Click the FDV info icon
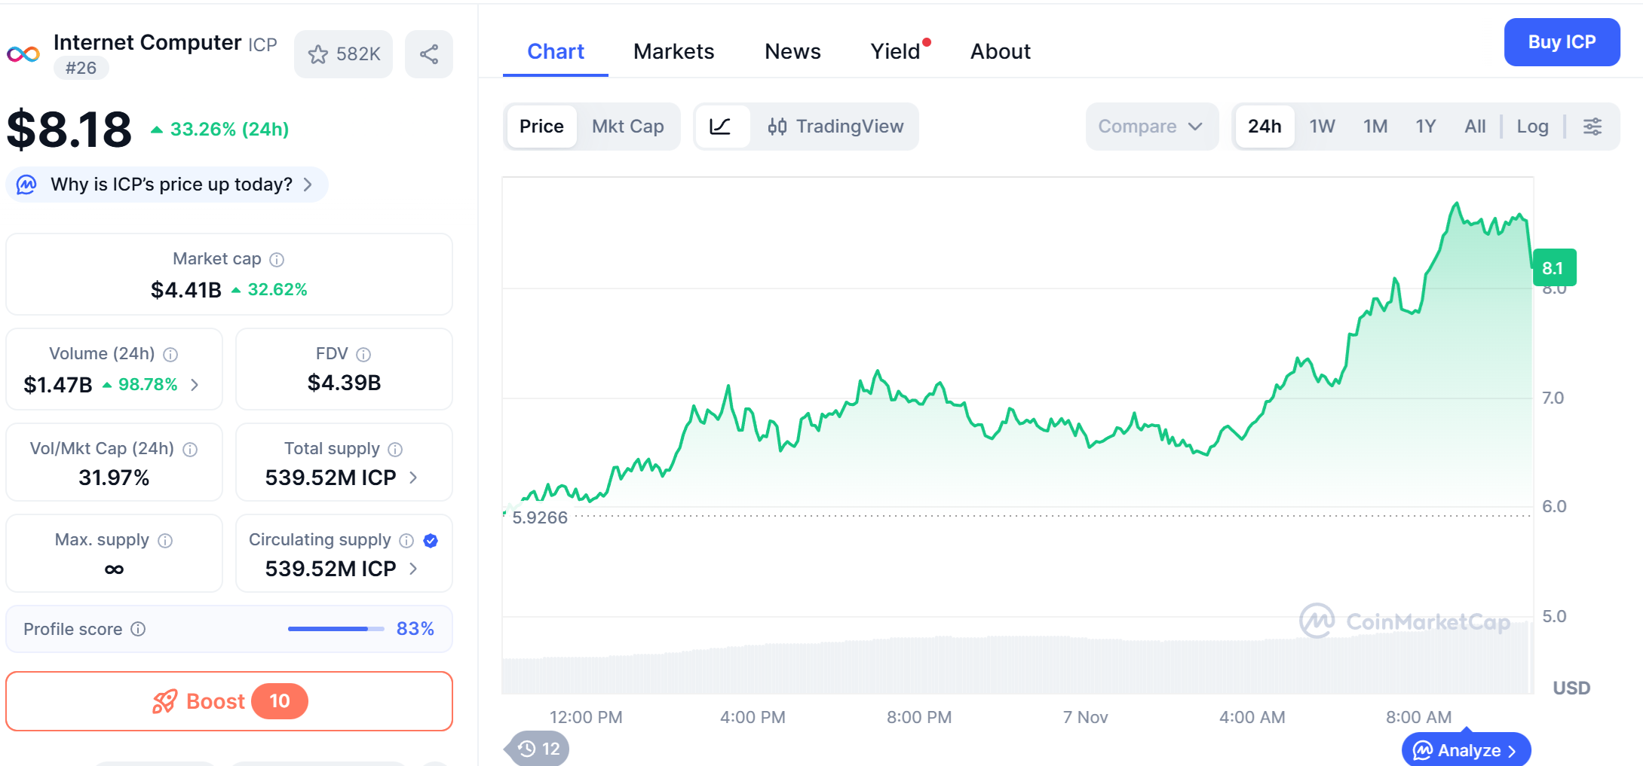The height and width of the screenshot is (766, 1643). coord(363,355)
